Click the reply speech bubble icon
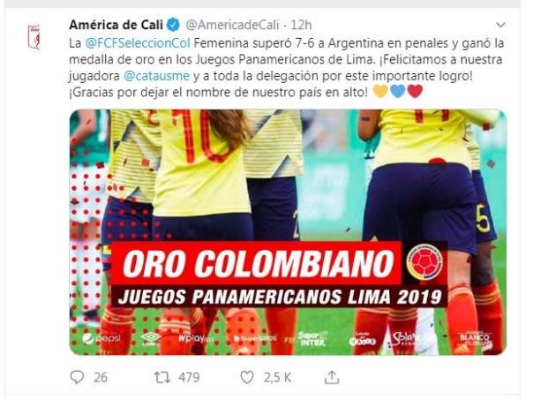Screen dimensions: 533x400 (77, 377)
